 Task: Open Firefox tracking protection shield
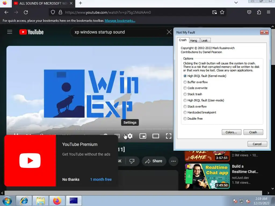(x=53, y=12)
